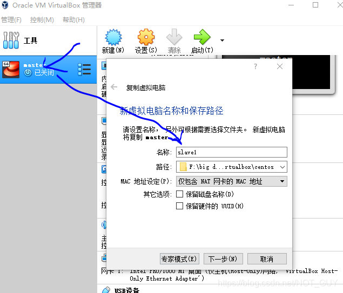Click the VirtualBox logo in the title bar
The width and height of the screenshot is (343, 293).
tap(5, 5)
